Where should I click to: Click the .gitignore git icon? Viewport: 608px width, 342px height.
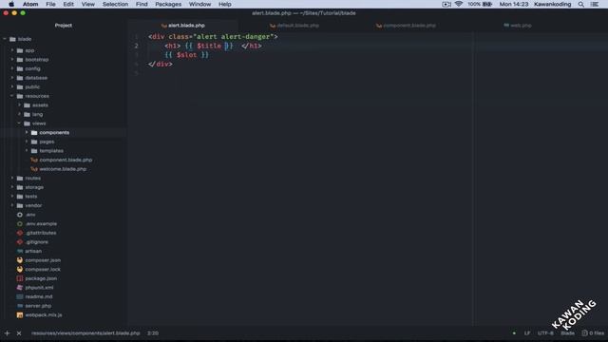point(20,242)
